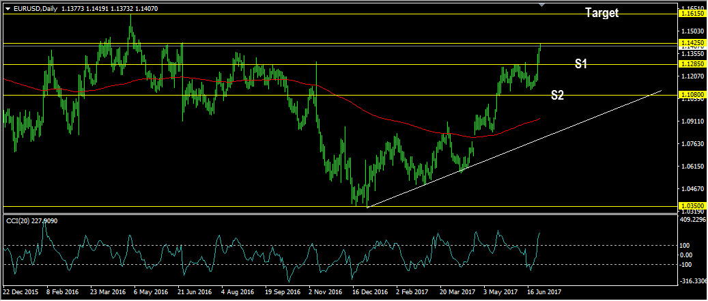Click the yellow 1.14250 price tag

click(692, 43)
